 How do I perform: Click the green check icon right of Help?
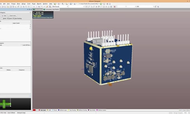point(55,4)
